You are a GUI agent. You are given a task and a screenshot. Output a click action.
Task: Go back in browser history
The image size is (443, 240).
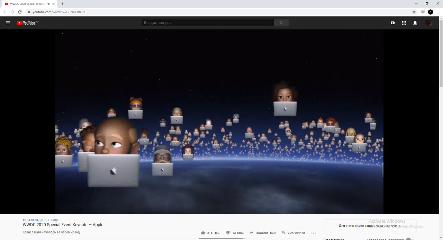[5, 12]
